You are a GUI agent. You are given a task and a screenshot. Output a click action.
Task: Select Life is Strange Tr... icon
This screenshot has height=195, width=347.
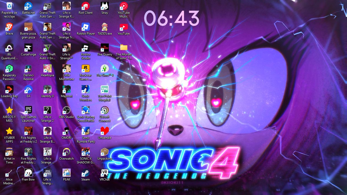click(66, 27)
